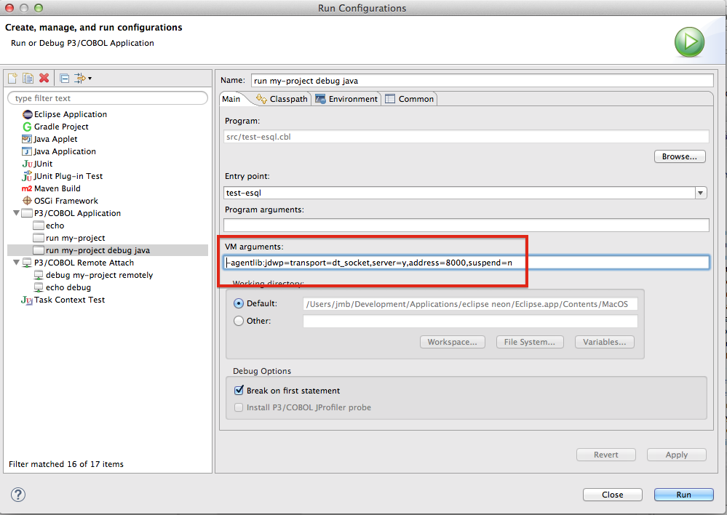Open the filter launch configurations menu
727x515 pixels.
(83, 79)
